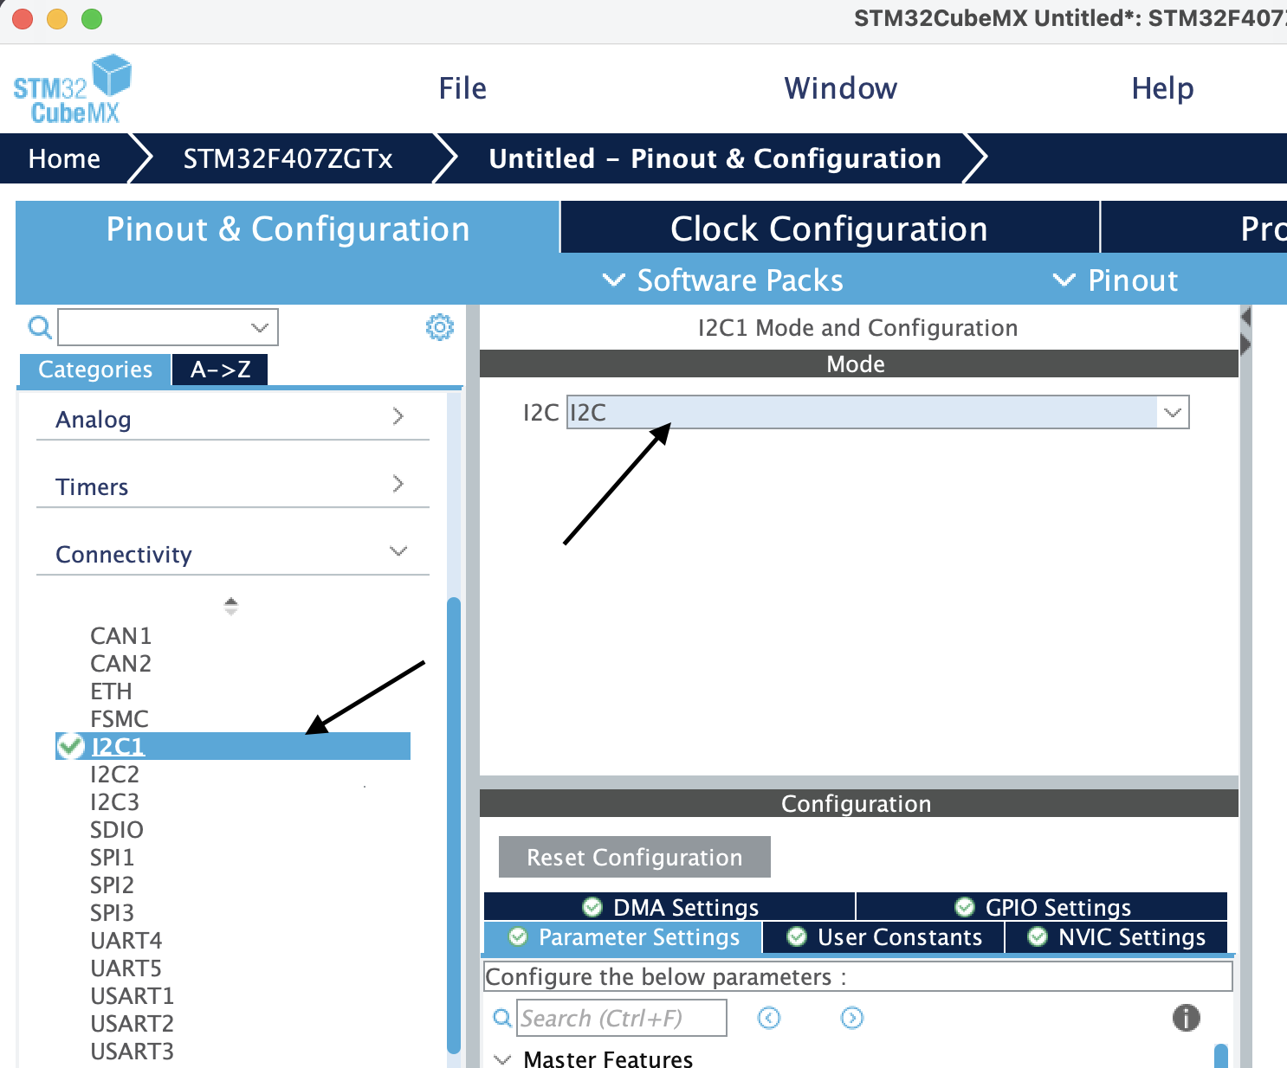Screen dimensions: 1287x1068
Task: Collapse the Connectivity category
Action: point(398,551)
